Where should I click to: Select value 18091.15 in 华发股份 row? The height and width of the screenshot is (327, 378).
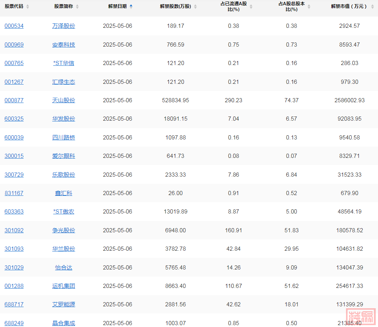point(176,119)
